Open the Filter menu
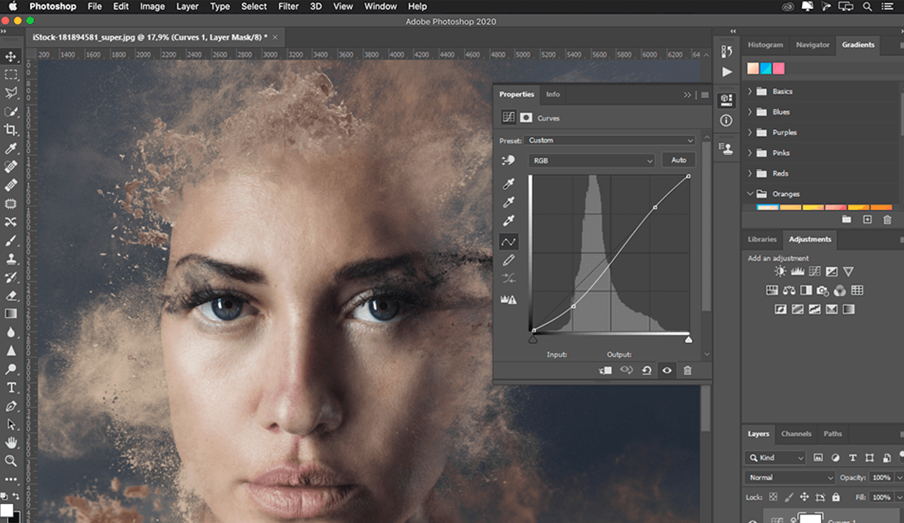This screenshot has width=904, height=523. coord(288,6)
